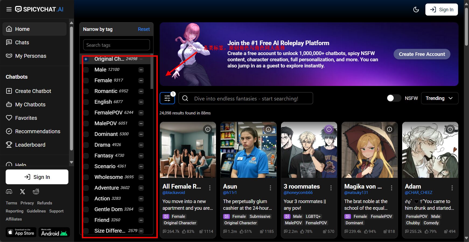Show info for Asun card

(268, 129)
